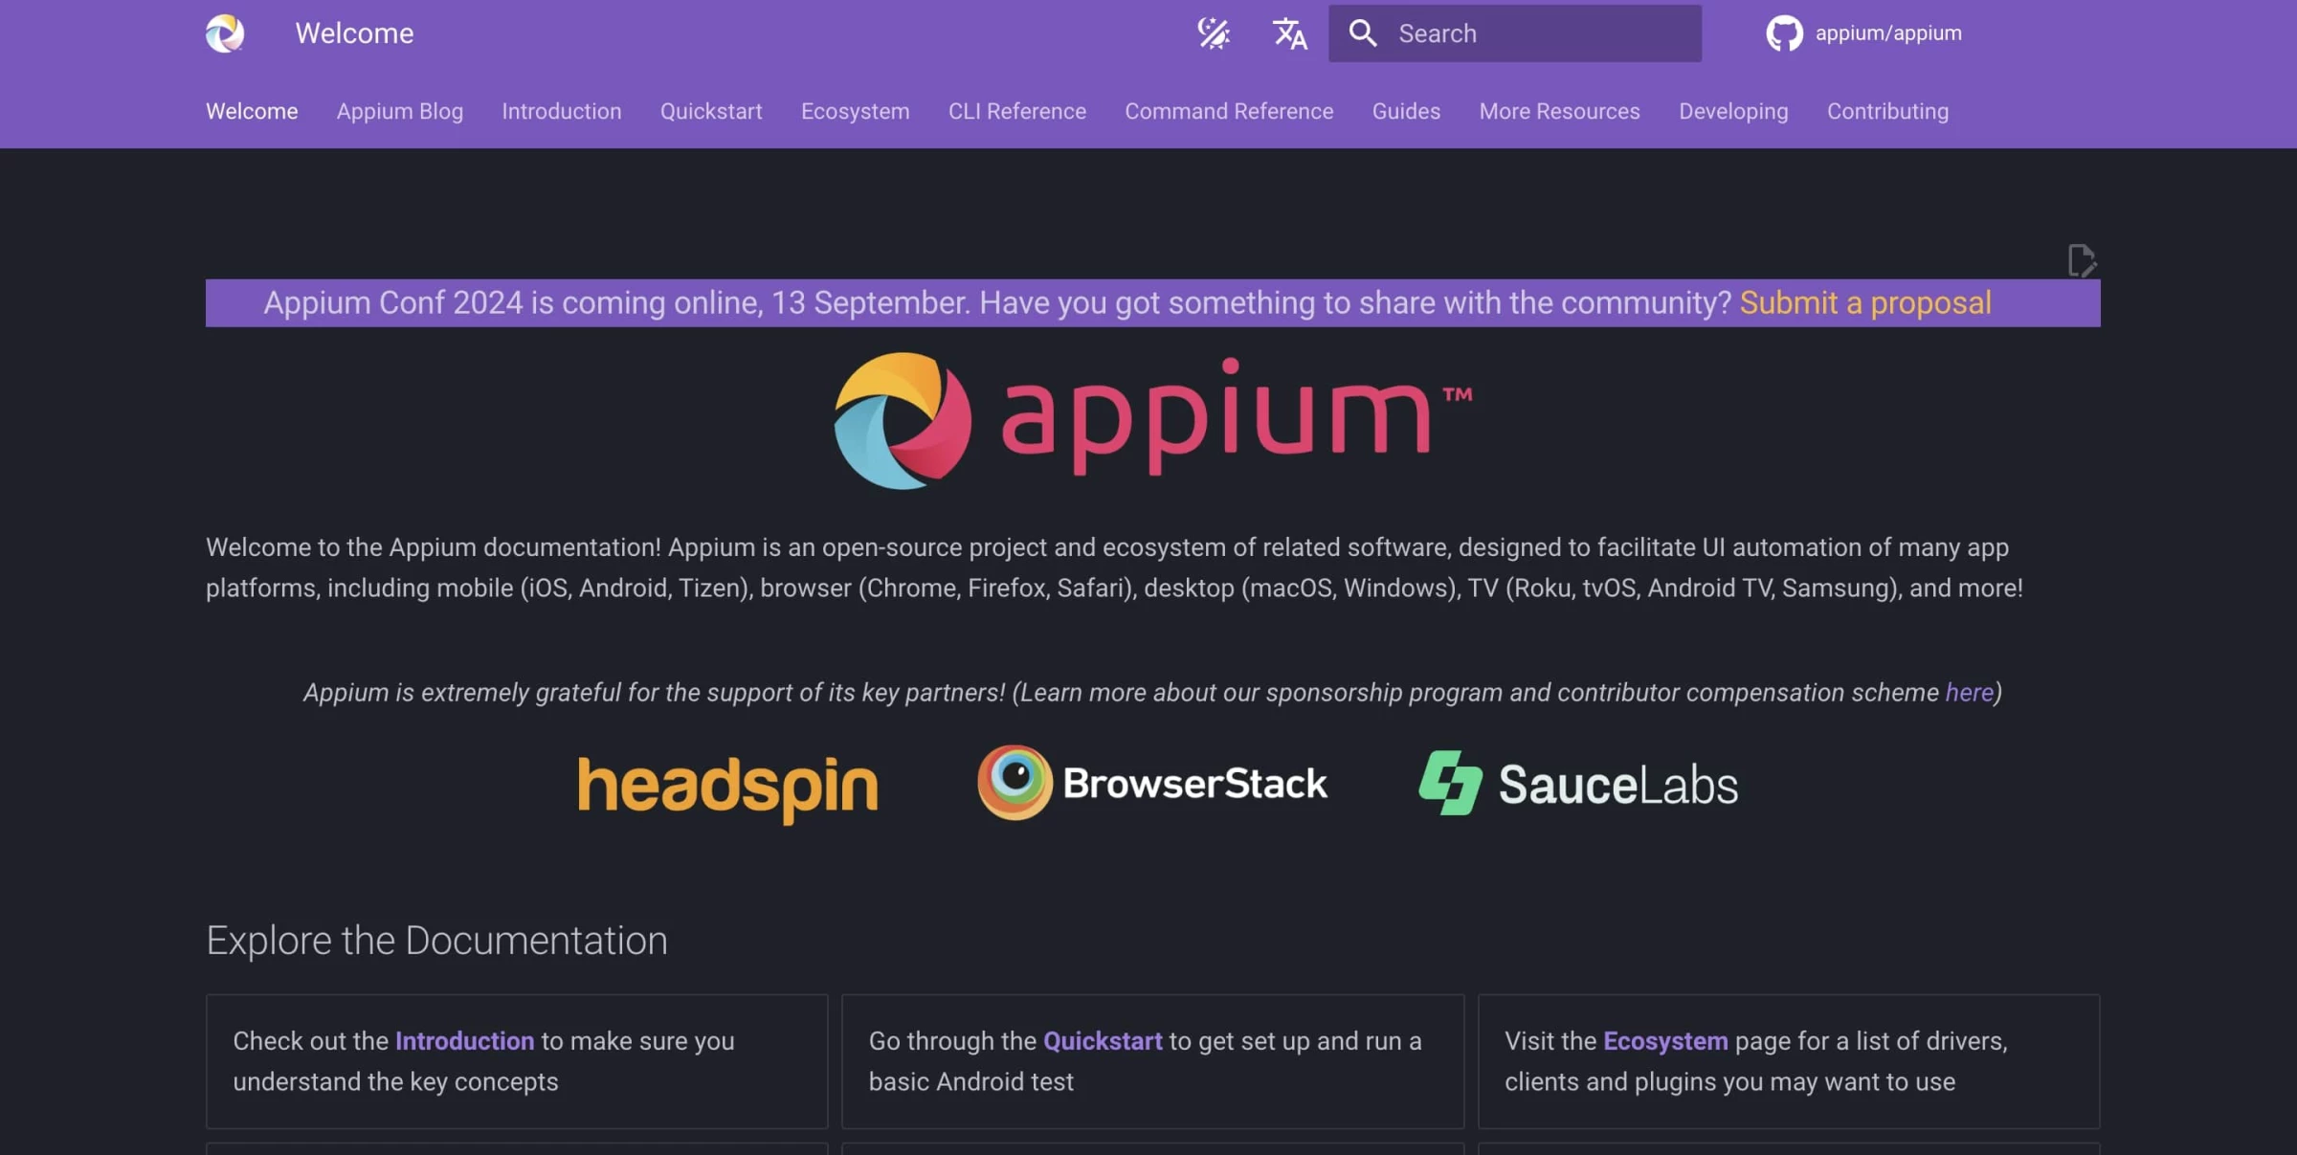The width and height of the screenshot is (2297, 1155).
Task: Click the conference announcement banner text
Action: pyautogui.click(x=997, y=302)
